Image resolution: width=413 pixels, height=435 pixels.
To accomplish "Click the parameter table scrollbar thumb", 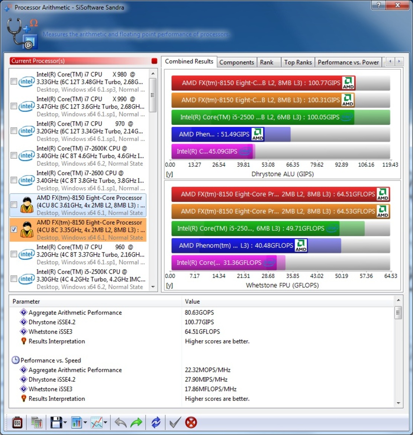I will tap(398, 313).
